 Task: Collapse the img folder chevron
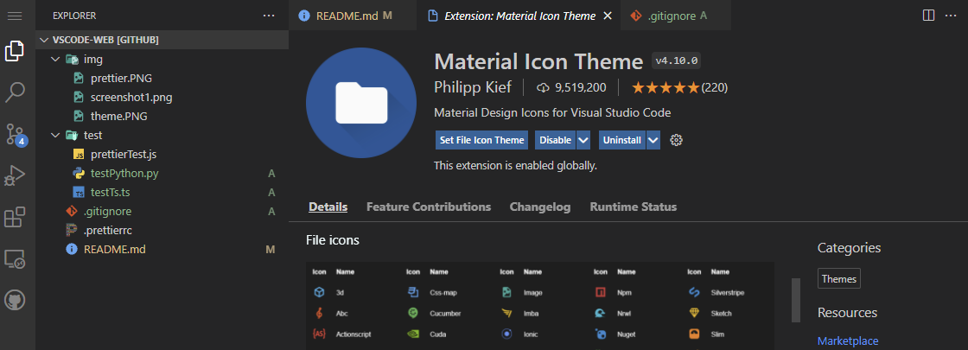tap(55, 60)
